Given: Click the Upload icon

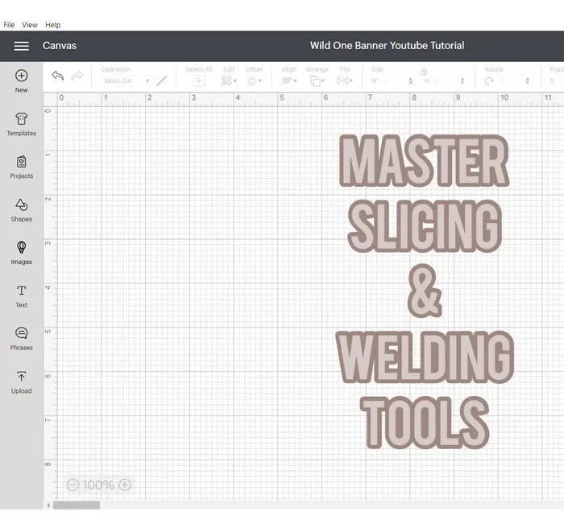Looking at the screenshot, I should 22,377.
